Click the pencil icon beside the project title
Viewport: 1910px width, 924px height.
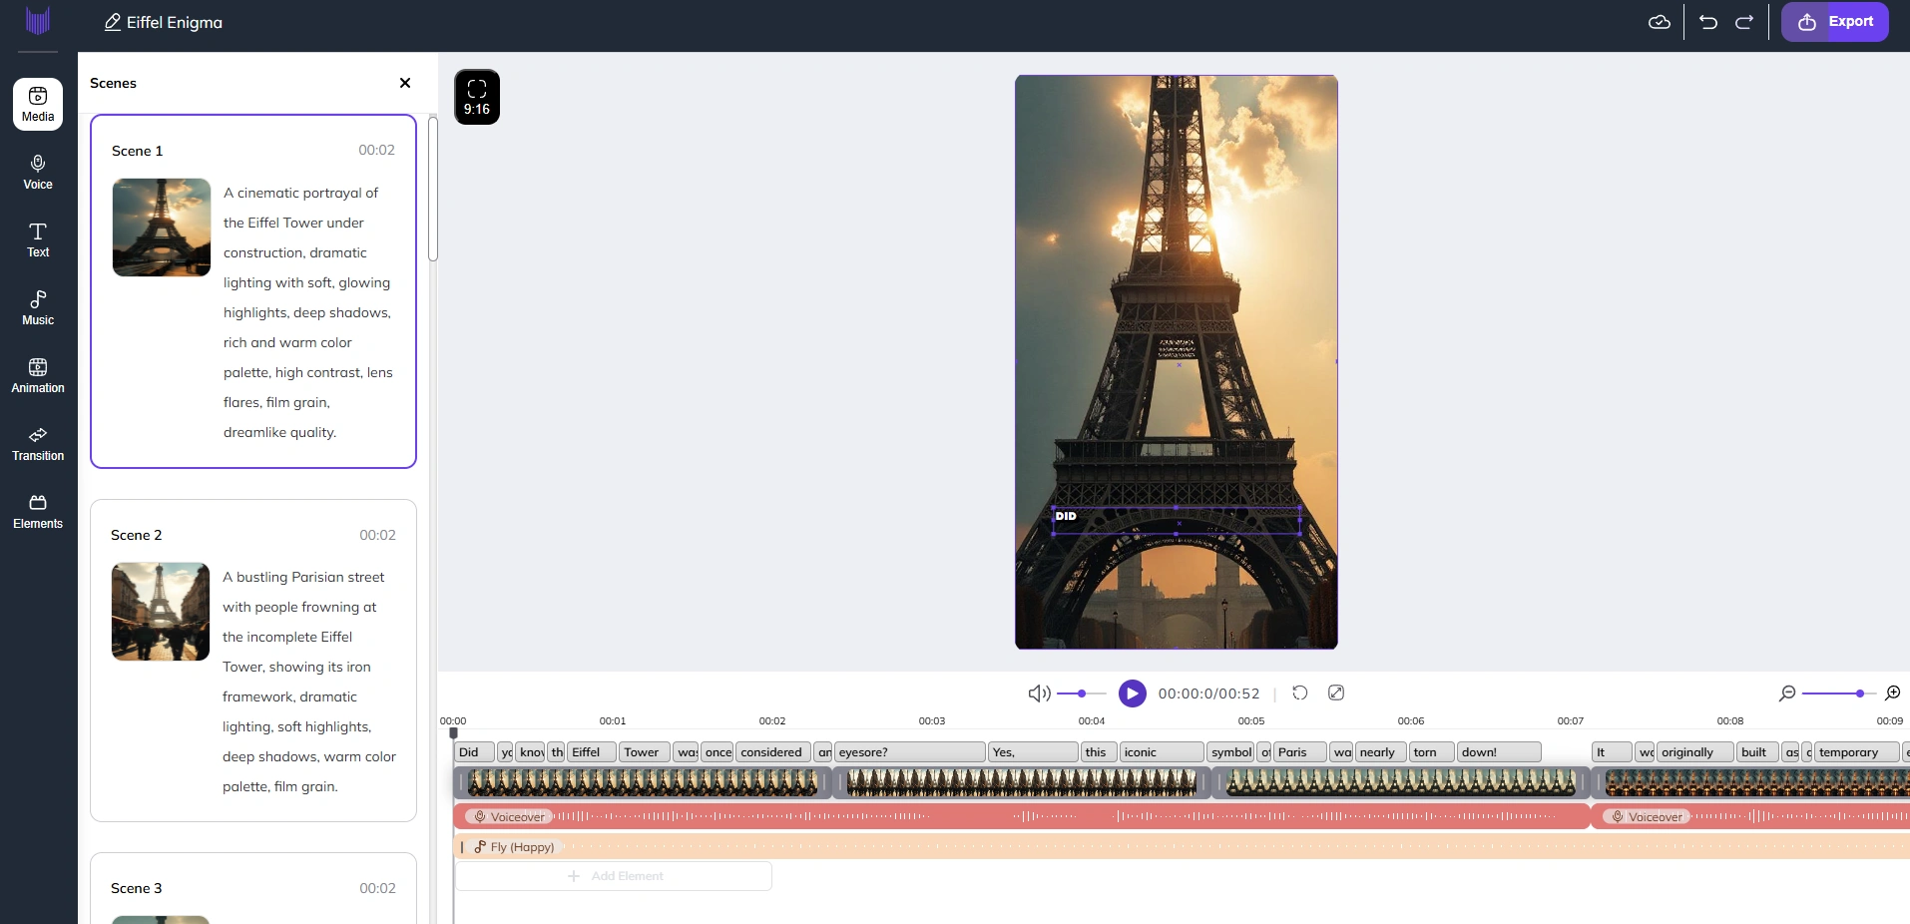113,22
